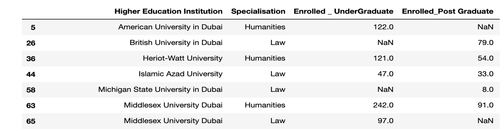Select the Enrolled_Post Graduate column header
The image size is (504, 131).
pyautogui.click(x=447, y=11)
